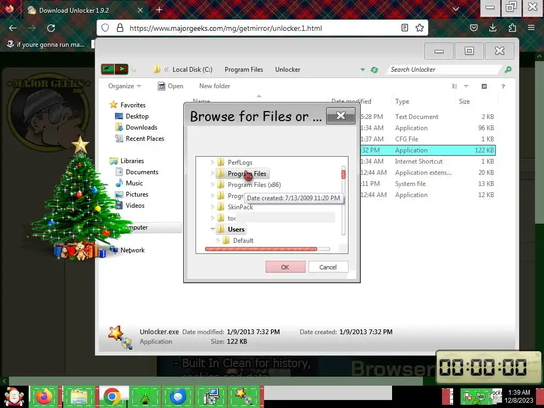
Task: Expand PerfLogs folder in browse tree
Action: point(212,162)
